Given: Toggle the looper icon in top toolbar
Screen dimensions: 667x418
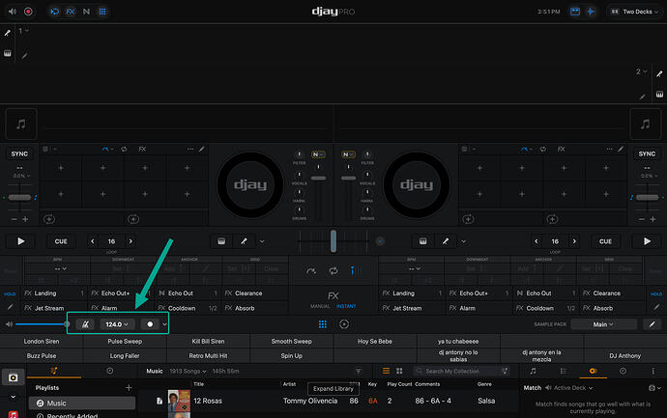Looking at the screenshot, I should click(x=55, y=12).
